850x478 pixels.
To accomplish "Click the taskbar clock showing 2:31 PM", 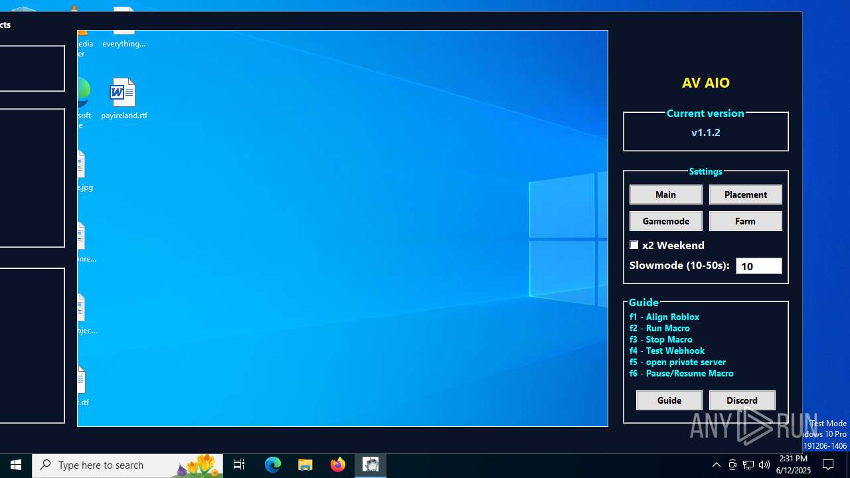I will [x=793, y=465].
